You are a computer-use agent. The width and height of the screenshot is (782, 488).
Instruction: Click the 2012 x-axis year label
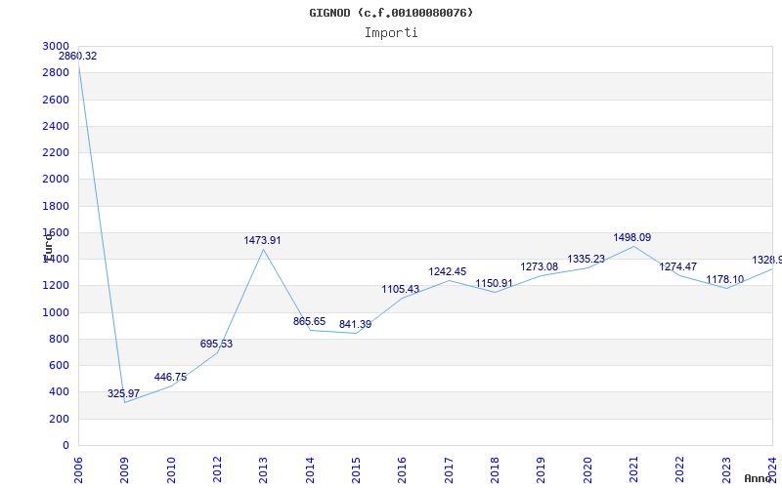[x=217, y=470]
